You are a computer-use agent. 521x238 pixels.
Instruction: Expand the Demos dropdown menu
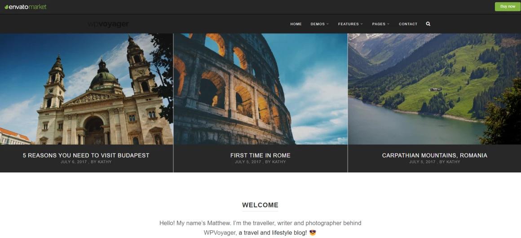[x=320, y=24]
